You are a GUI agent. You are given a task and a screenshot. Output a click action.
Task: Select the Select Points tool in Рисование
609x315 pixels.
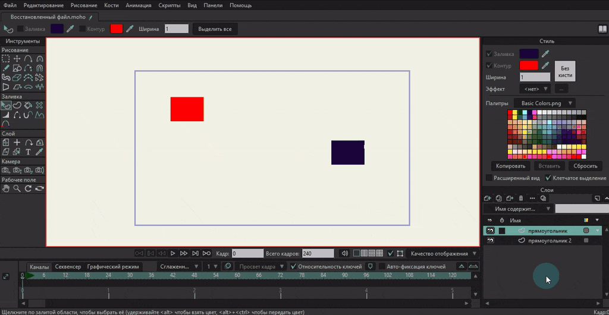click(x=5, y=59)
